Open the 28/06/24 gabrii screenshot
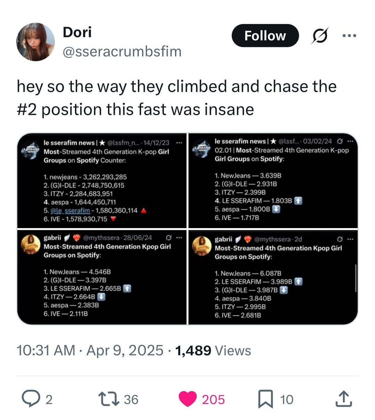Screen dimensions: 375x420 102,277
